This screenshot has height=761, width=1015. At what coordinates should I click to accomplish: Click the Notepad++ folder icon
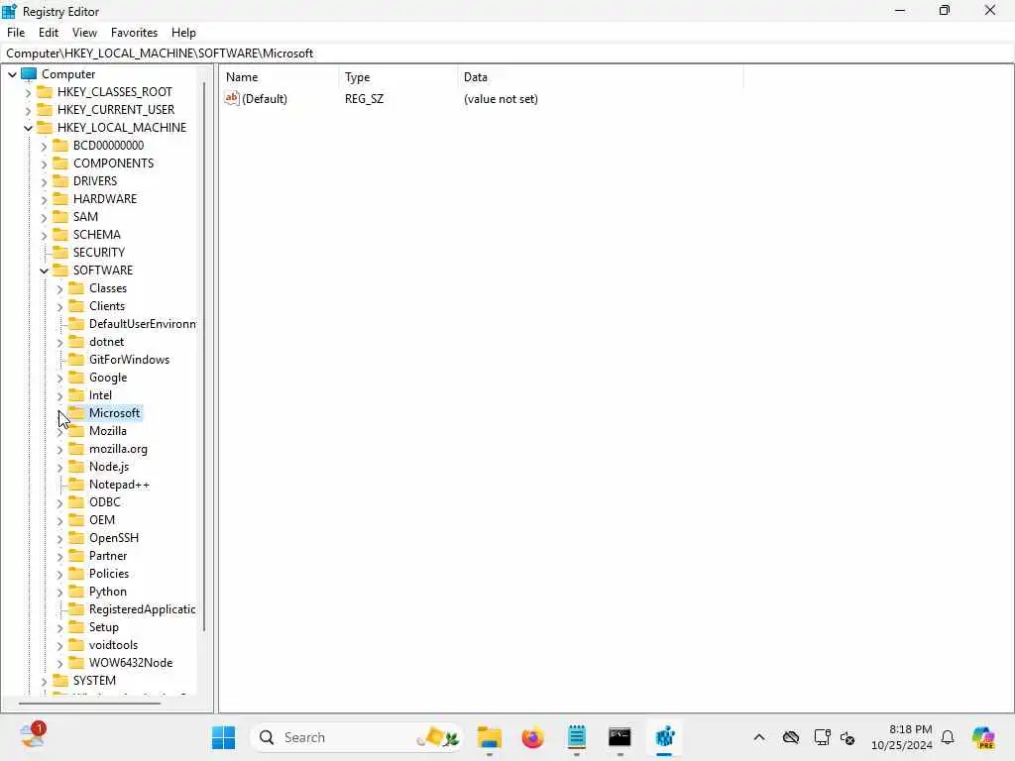pos(76,484)
